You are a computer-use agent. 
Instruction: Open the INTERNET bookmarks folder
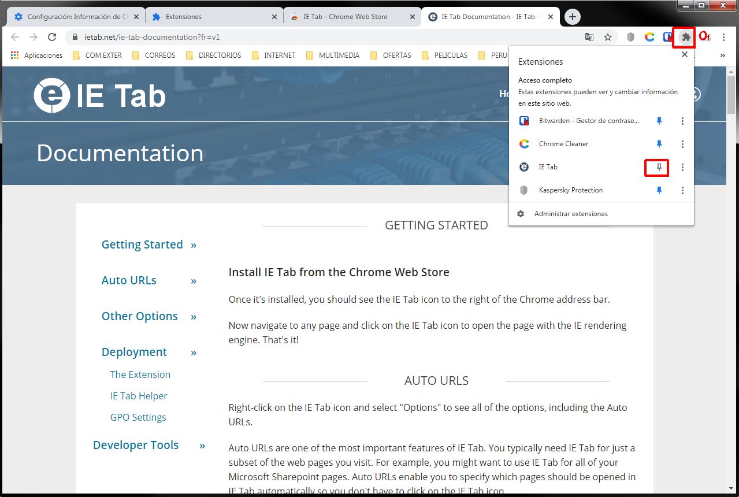[x=273, y=55]
